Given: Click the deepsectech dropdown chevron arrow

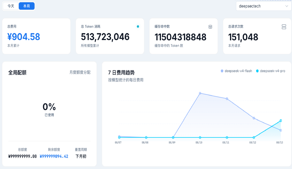Looking at the screenshot, I should click(287, 6).
